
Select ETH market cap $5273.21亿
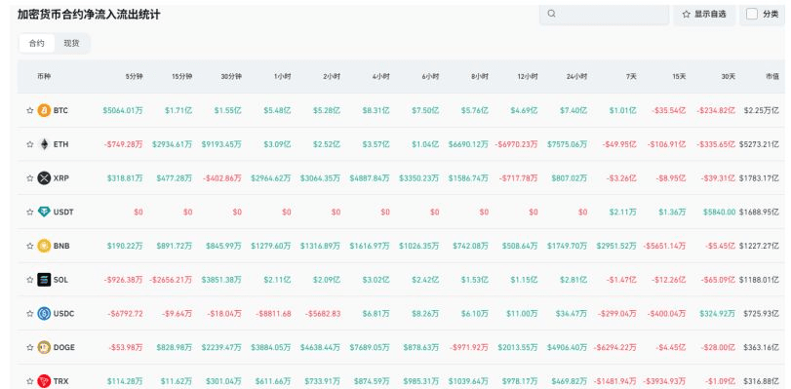click(759, 143)
